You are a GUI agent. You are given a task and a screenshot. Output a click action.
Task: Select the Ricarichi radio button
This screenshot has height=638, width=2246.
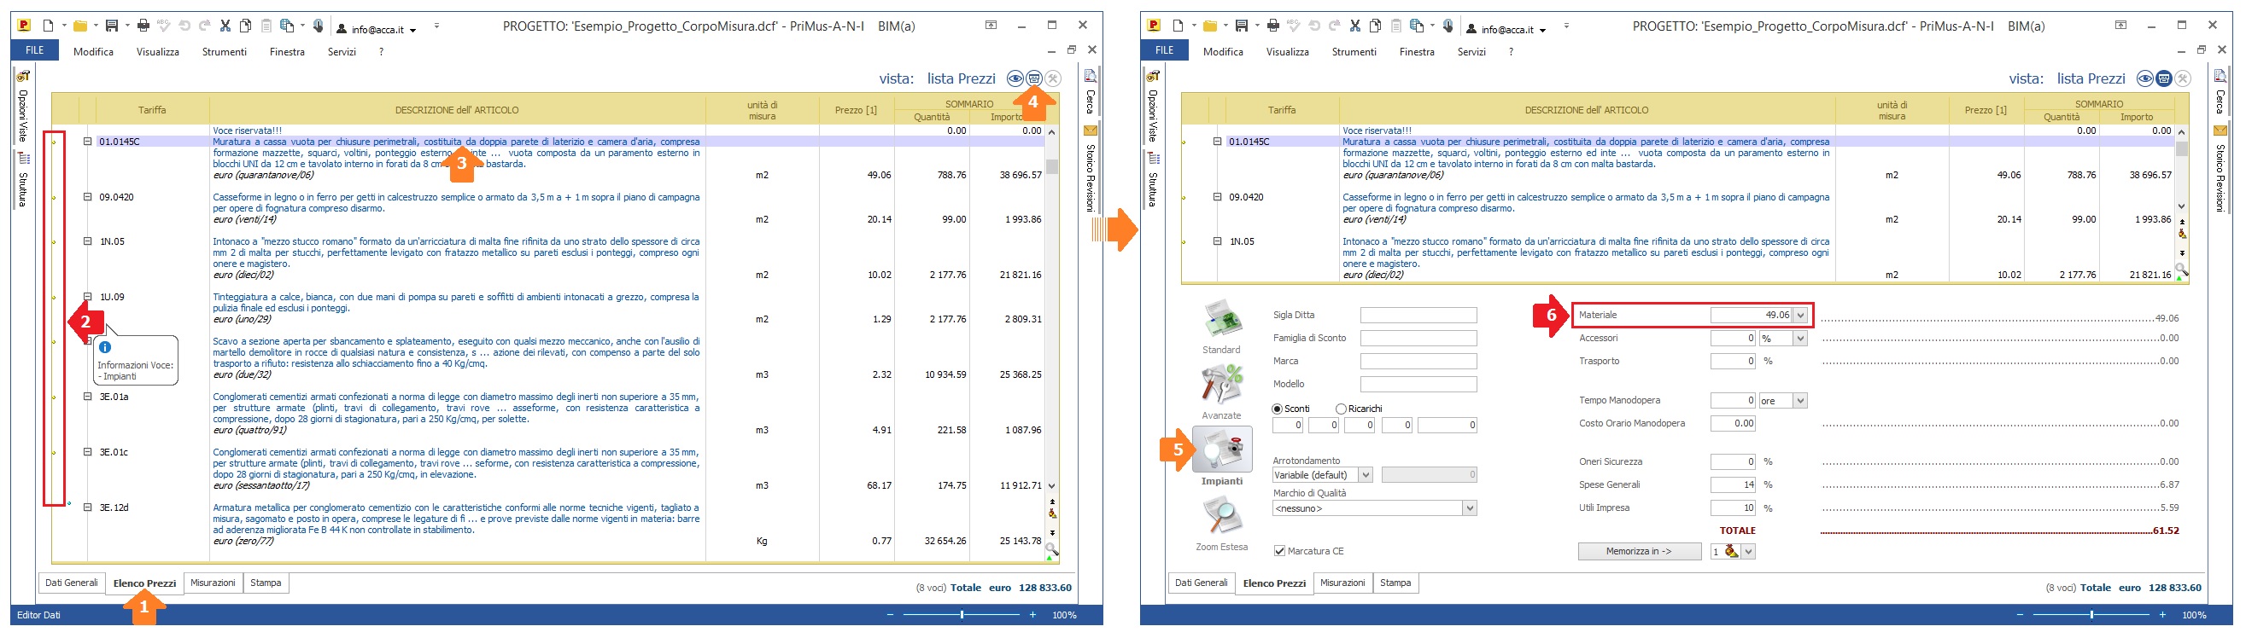1341,409
